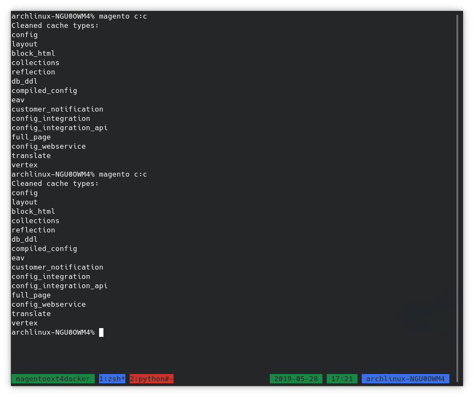Viewport: 474px width, 397px height.
Task: Click the clock showing 17:21
Action: pyautogui.click(x=342, y=378)
